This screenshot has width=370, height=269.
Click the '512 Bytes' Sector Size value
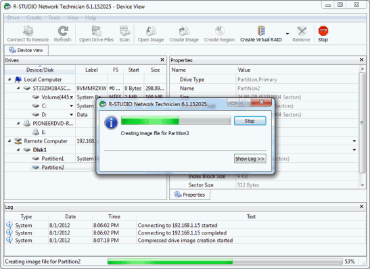click(x=248, y=185)
